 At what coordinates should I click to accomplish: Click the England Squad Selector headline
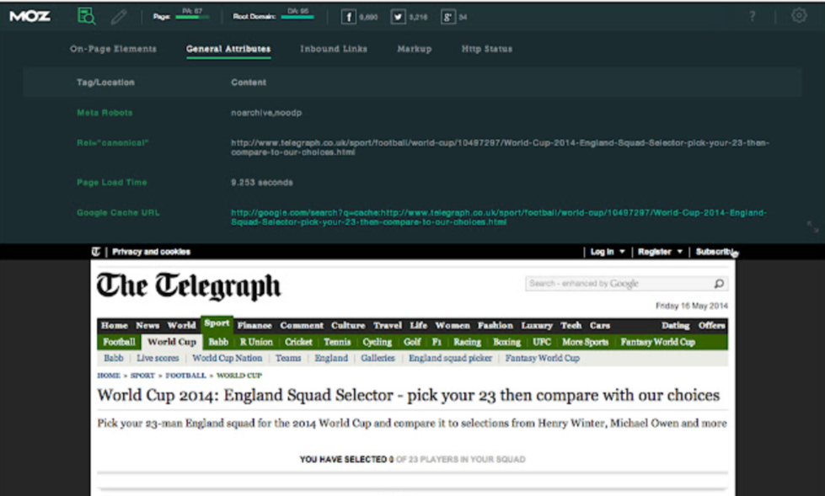(409, 395)
